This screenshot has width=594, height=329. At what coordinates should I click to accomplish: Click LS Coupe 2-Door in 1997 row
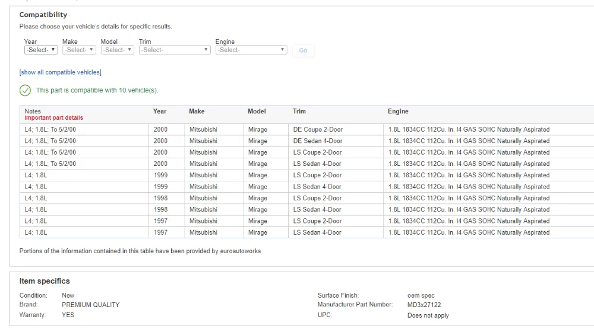coord(317,221)
